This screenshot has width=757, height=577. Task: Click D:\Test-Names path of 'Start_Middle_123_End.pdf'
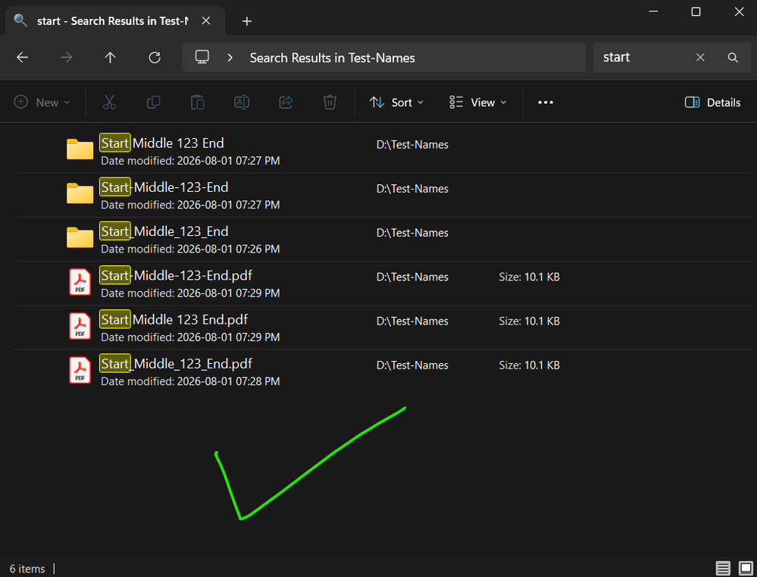pos(412,365)
